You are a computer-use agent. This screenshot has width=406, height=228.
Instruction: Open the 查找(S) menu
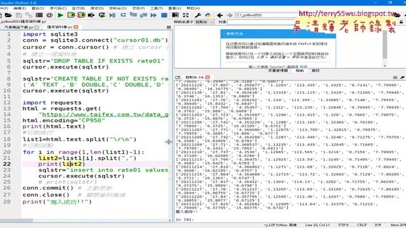click(x=38, y=8)
